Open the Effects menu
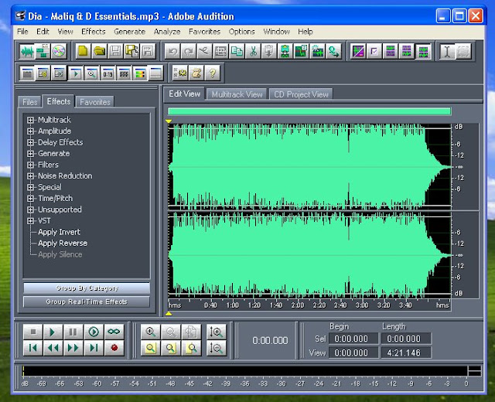Viewport: 495px width, 402px height. 93,32
